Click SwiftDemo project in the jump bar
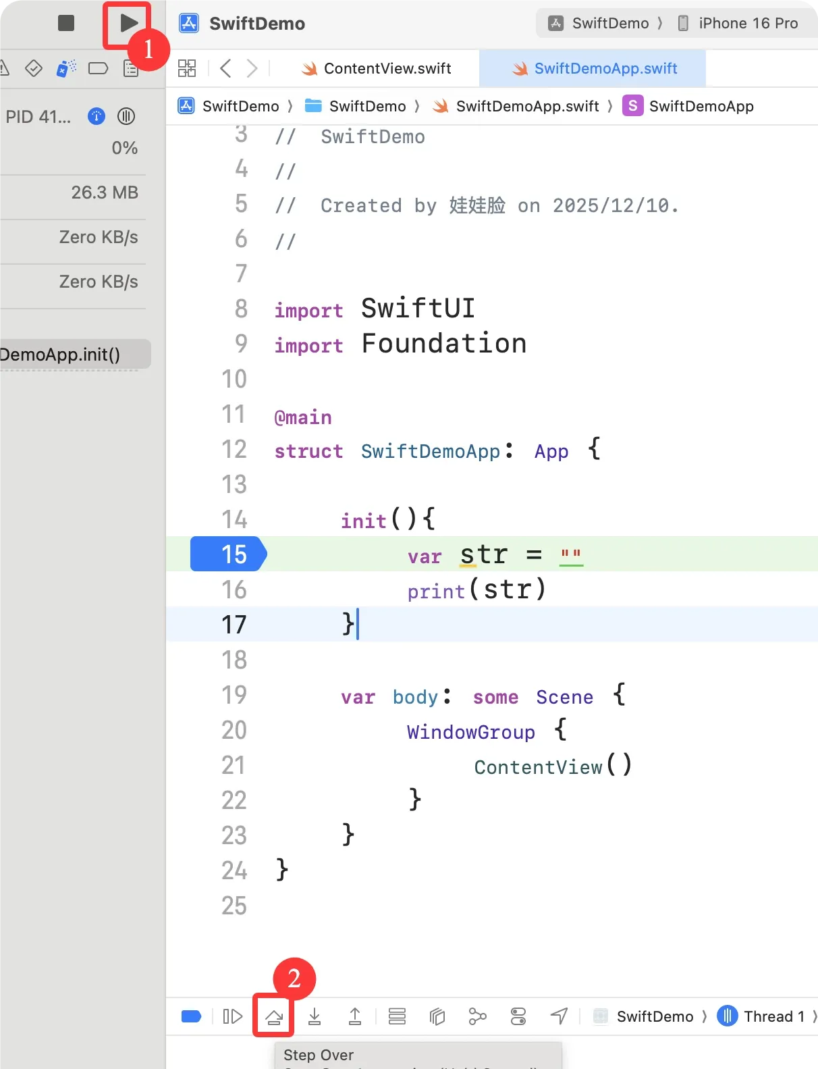 tap(228, 106)
